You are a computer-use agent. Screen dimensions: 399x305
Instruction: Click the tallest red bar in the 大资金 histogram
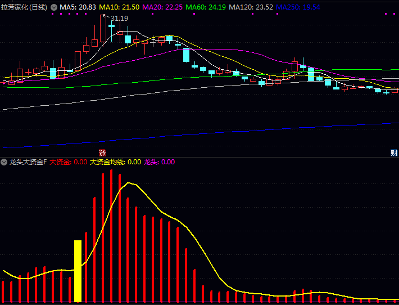point(111,236)
